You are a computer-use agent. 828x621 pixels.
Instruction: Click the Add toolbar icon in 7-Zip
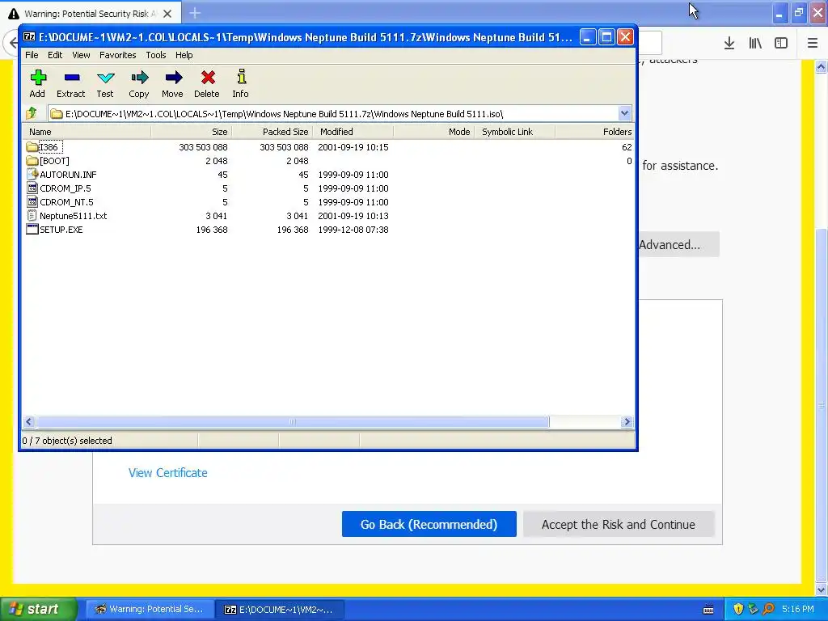pos(37,78)
